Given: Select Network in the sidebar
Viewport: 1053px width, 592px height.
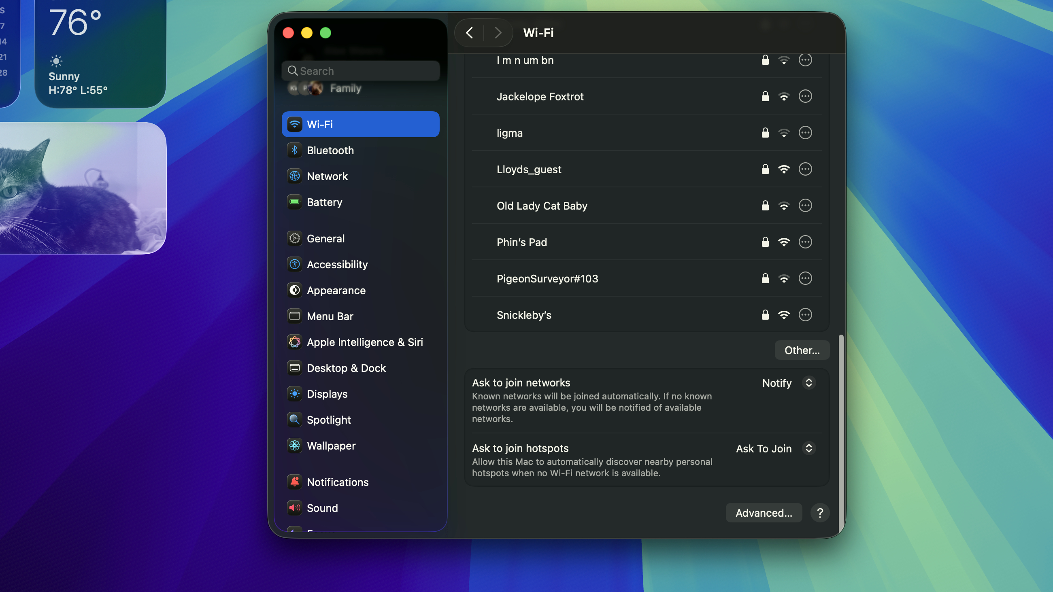Looking at the screenshot, I should coord(327,176).
